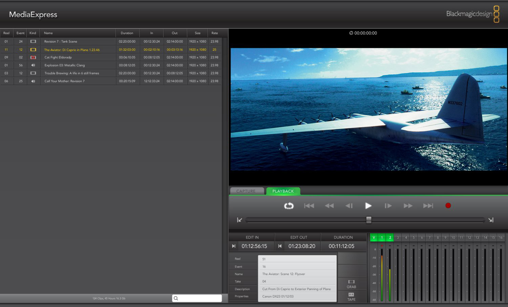The width and height of the screenshot is (508, 307).
Task: Click the rewind button
Action: point(329,206)
